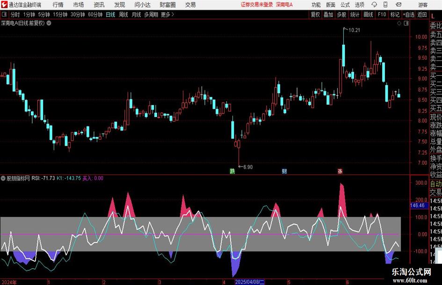This screenshot has height=285, width=442.
Task: Select the 日线 daily period tab
Action: pyautogui.click(x=110, y=15)
